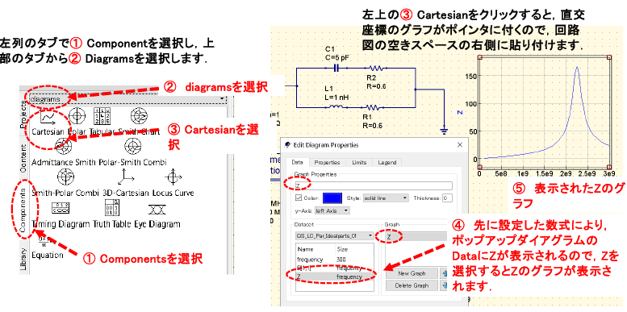Select the Truth Table diagram icon
Screen dimensions: 627x312
[x=111, y=208]
